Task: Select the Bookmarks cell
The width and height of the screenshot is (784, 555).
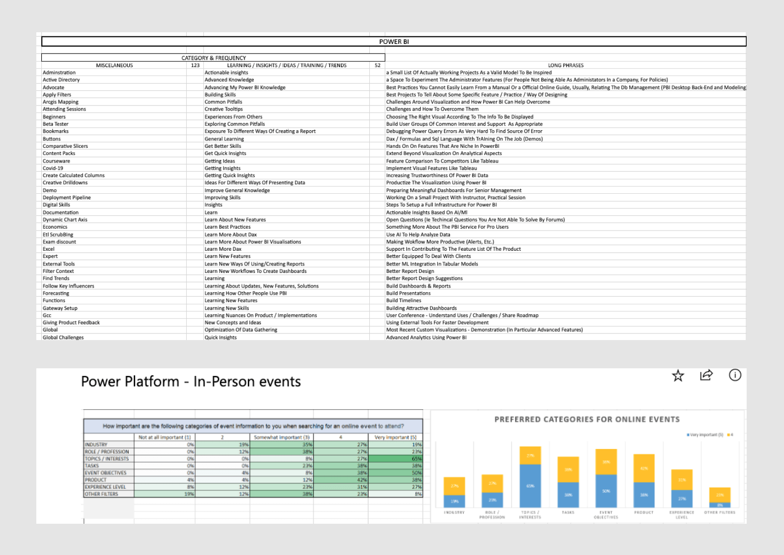Action: pos(114,131)
